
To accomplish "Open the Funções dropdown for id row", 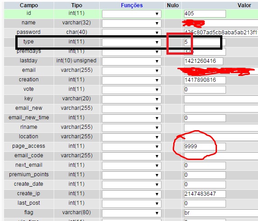I will [131, 14].
